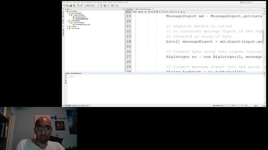Expand the Test Libraries node
The width and height of the screenshot is (268, 150).
pos(68,28)
